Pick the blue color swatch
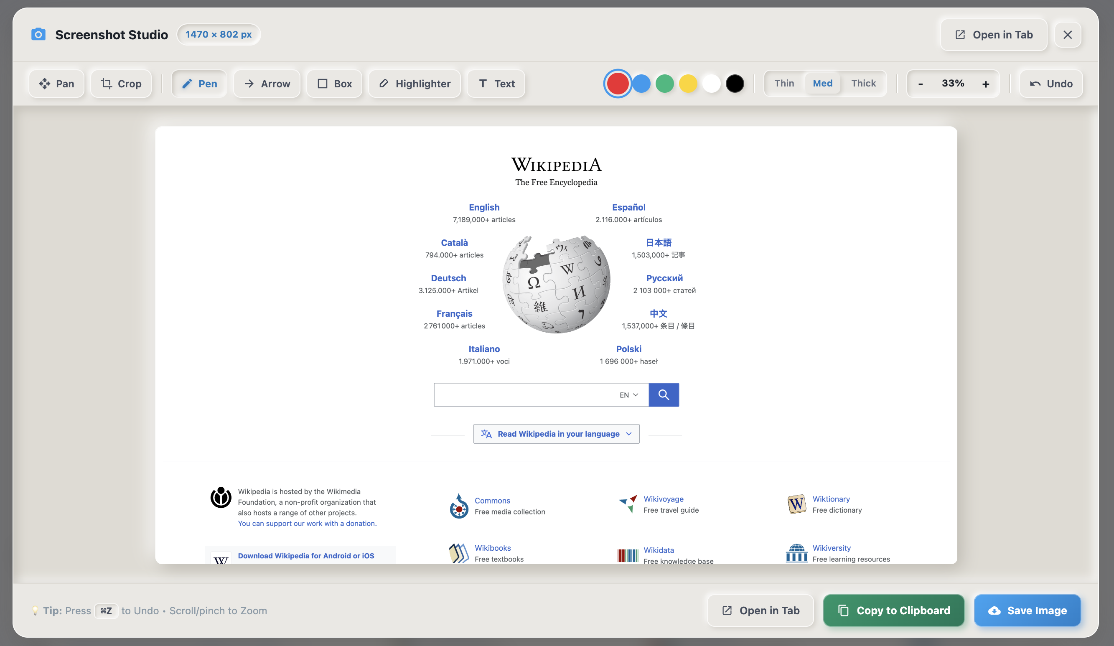The image size is (1114, 646). (641, 84)
